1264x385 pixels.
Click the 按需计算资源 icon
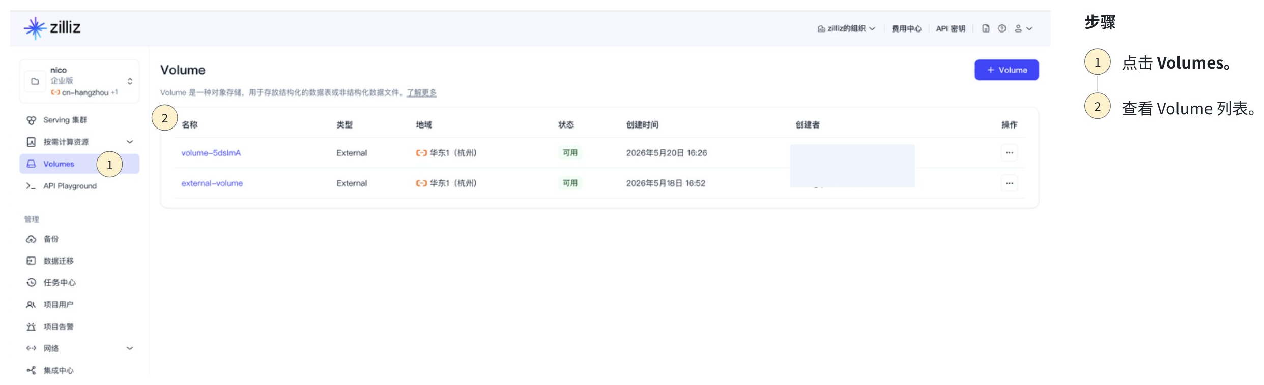click(x=31, y=142)
